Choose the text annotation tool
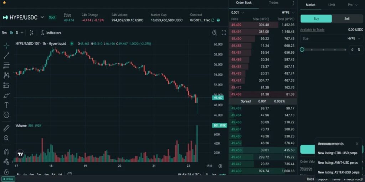The height and width of the screenshot is (182, 365). pyautogui.click(x=6, y=105)
